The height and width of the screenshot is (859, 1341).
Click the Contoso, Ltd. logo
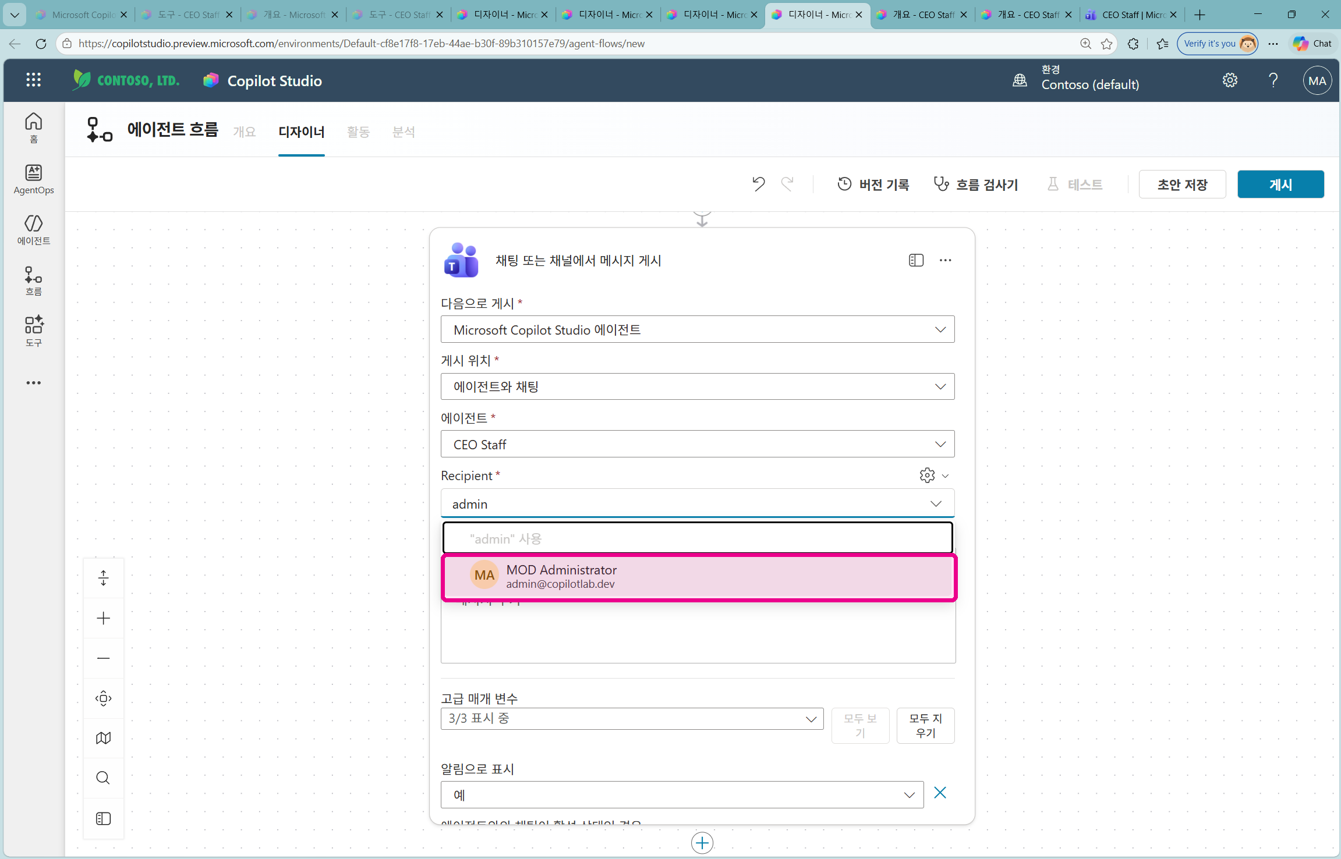coord(126,80)
